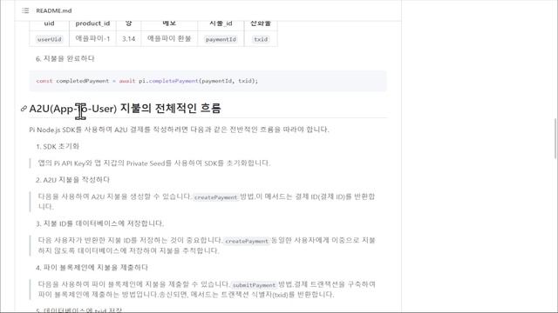Screen dimensions: 558x313
Task: Click the A2U(App-to-User) section heading
Action: click(x=125, y=108)
